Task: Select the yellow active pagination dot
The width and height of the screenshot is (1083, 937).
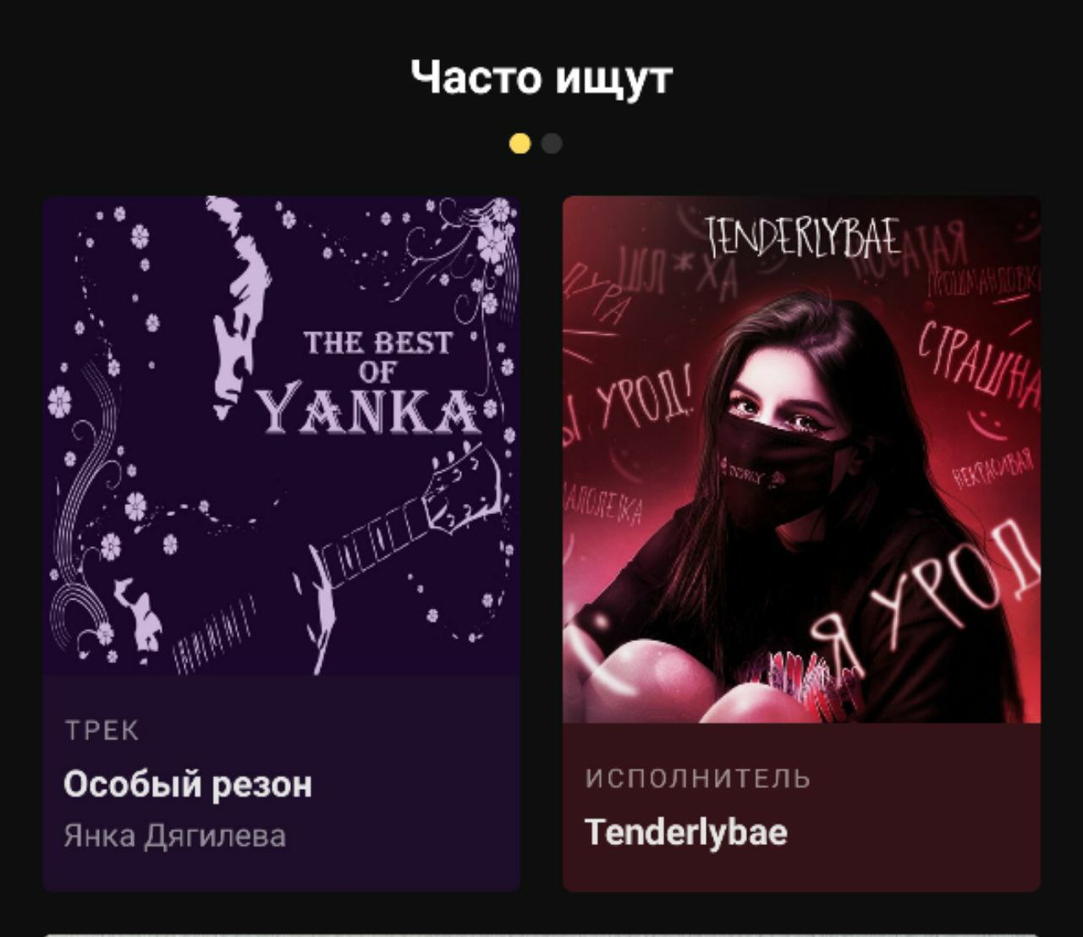Action: point(520,144)
